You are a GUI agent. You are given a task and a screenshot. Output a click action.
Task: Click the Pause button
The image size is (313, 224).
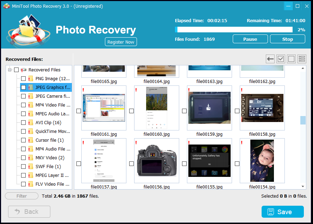point(250,39)
